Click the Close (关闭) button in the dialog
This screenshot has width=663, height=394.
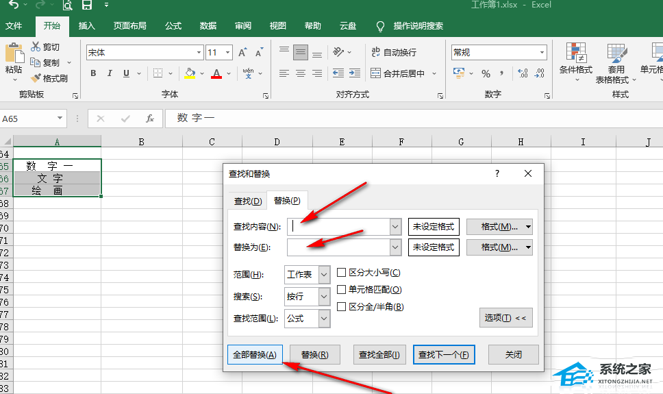click(513, 355)
